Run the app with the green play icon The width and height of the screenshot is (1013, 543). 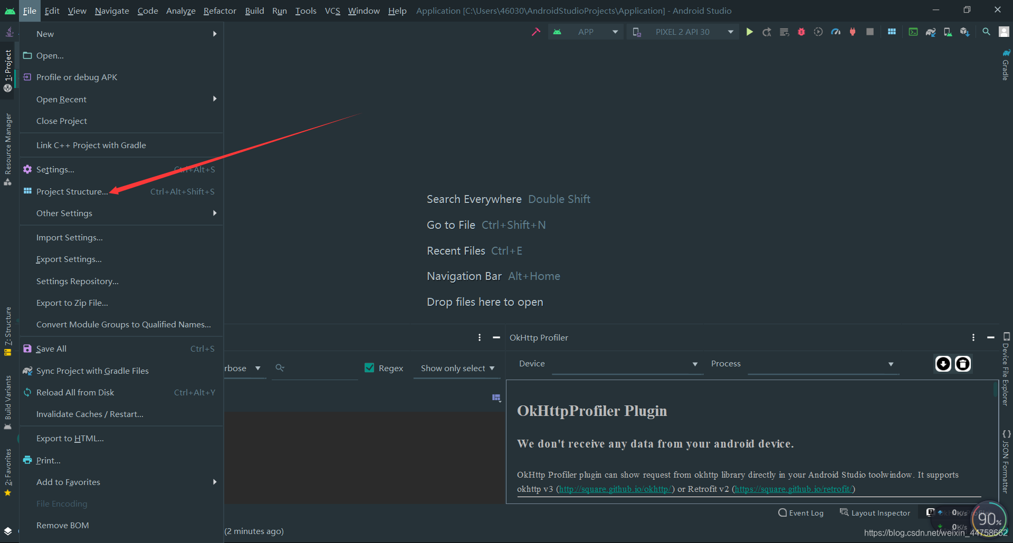(x=749, y=32)
